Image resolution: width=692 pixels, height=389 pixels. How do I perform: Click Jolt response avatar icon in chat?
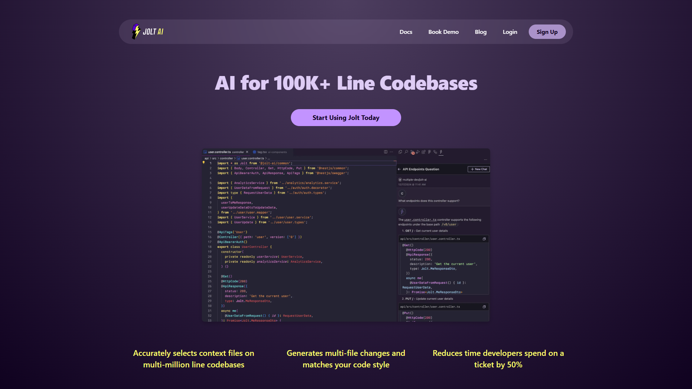402,212
